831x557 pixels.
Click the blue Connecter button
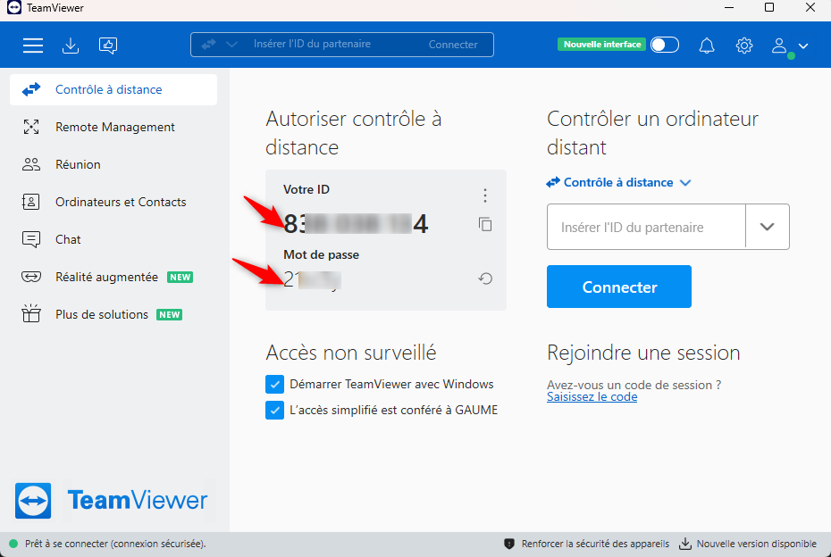pos(619,287)
